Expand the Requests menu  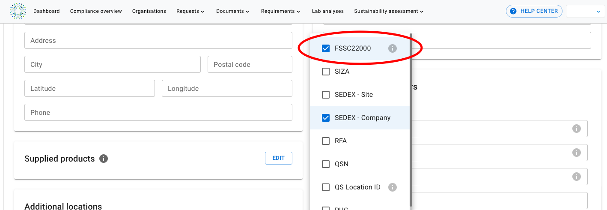pos(190,11)
